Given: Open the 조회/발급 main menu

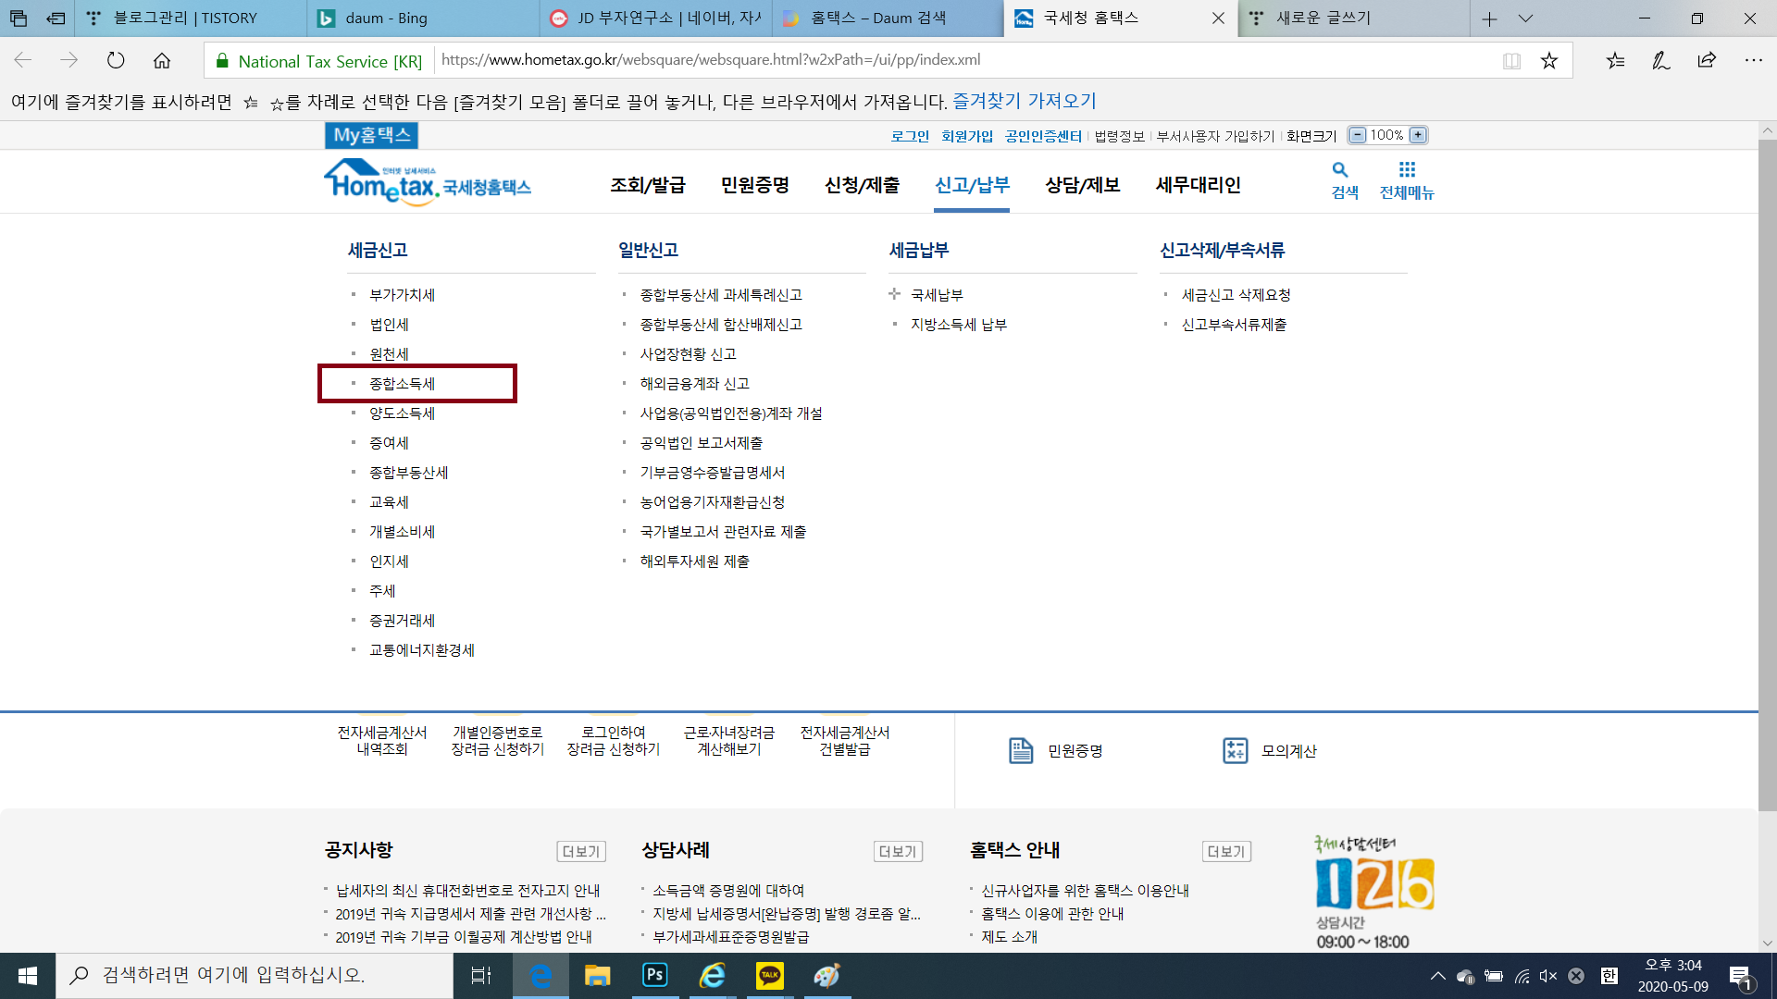Looking at the screenshot, I should (x=647, y=185).
